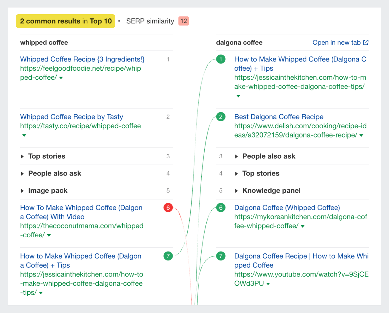Open Whipped Coffee Recipe {3 Ingredients!} title

coord(82,59)
